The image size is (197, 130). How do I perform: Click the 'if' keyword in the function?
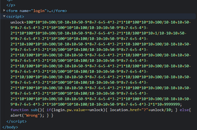49,110
